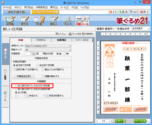Click the ヘルプ help button at top right
Viewport: 152px width, 125px height.
point(134,12)
